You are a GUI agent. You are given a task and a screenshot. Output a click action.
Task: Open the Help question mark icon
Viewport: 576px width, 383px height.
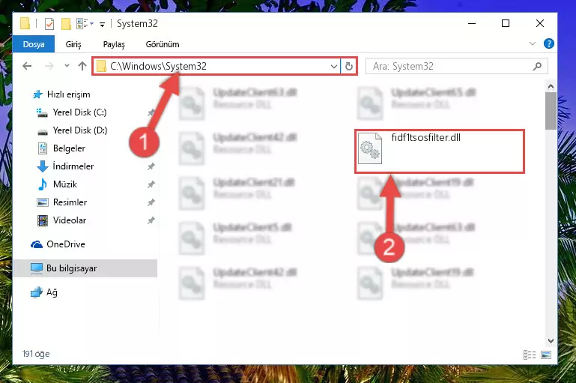click(548, 43)
